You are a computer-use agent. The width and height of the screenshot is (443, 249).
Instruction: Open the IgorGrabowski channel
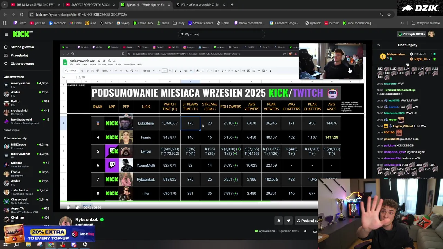(27, 121)
